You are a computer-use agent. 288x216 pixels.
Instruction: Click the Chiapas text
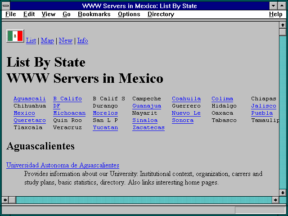264,99
